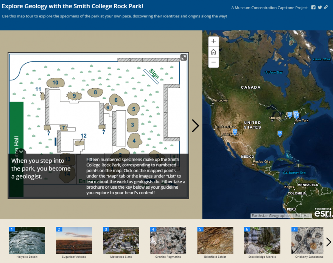The width and height of the screenshot is (333, 263).
Task: Select map marker 14 near New York
Action: 297,115
